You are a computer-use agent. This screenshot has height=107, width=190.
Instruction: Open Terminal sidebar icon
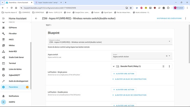click(3, 63)
